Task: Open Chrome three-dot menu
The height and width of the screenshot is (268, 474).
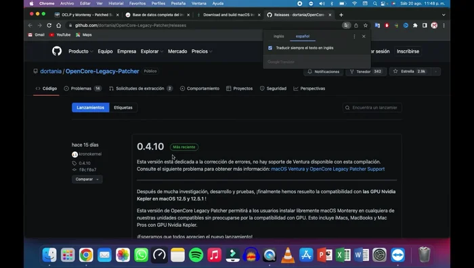Action: [x=444, y=26]
